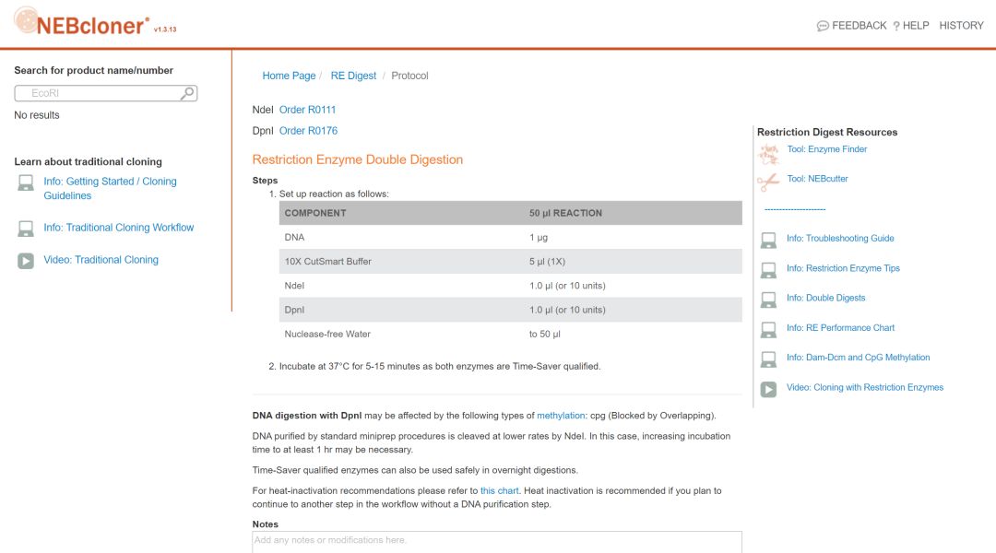Click the 'DNA' component cell
This screenshot has width=996, height=553.
point(294,238)
